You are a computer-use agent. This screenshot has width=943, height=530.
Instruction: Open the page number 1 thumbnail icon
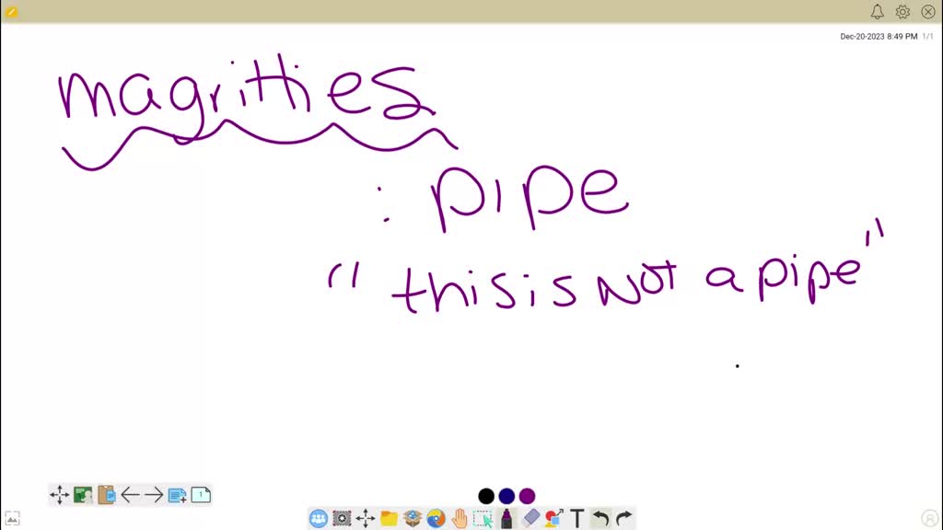point(201,495)
